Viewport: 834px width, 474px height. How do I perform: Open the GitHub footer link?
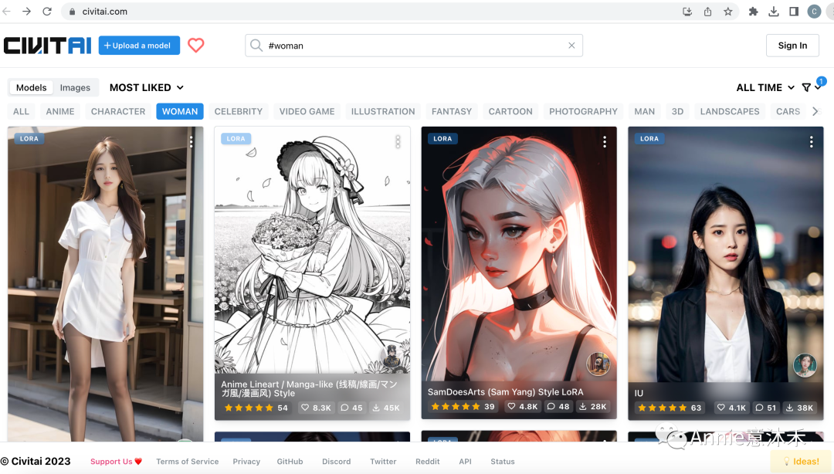click(x=290, y=461)
